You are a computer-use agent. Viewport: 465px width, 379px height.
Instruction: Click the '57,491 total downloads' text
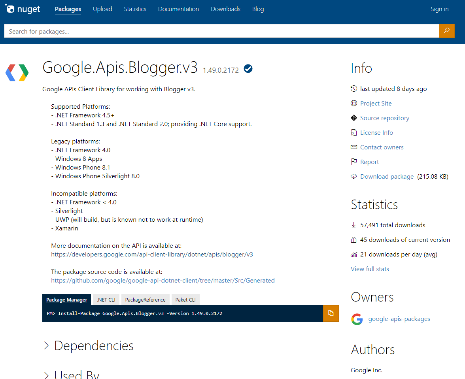point(393,225)
